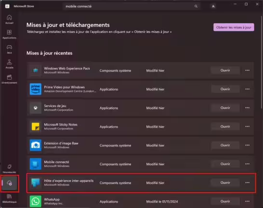The height and width of the screenshot is (208, 263).
Task: Open more options for Hôte d'expérience inter-appareils
Action: tap(248, 182)
